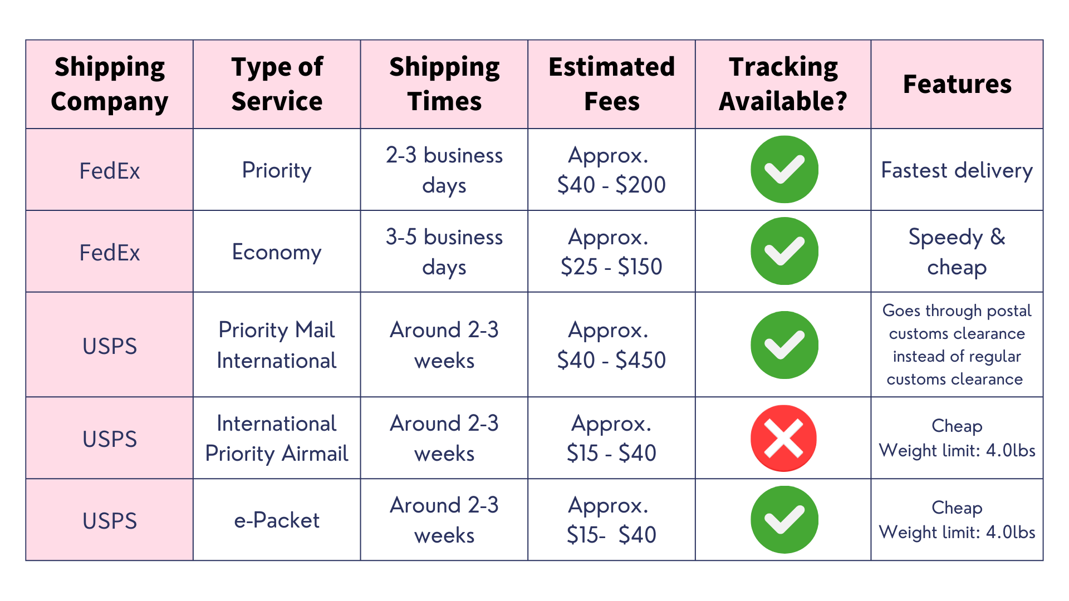Click the green checkmark for FedEx Economy

click(x=784, y=251)
